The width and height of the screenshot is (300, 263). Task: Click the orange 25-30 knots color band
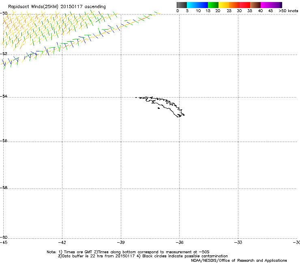[234, 5]
